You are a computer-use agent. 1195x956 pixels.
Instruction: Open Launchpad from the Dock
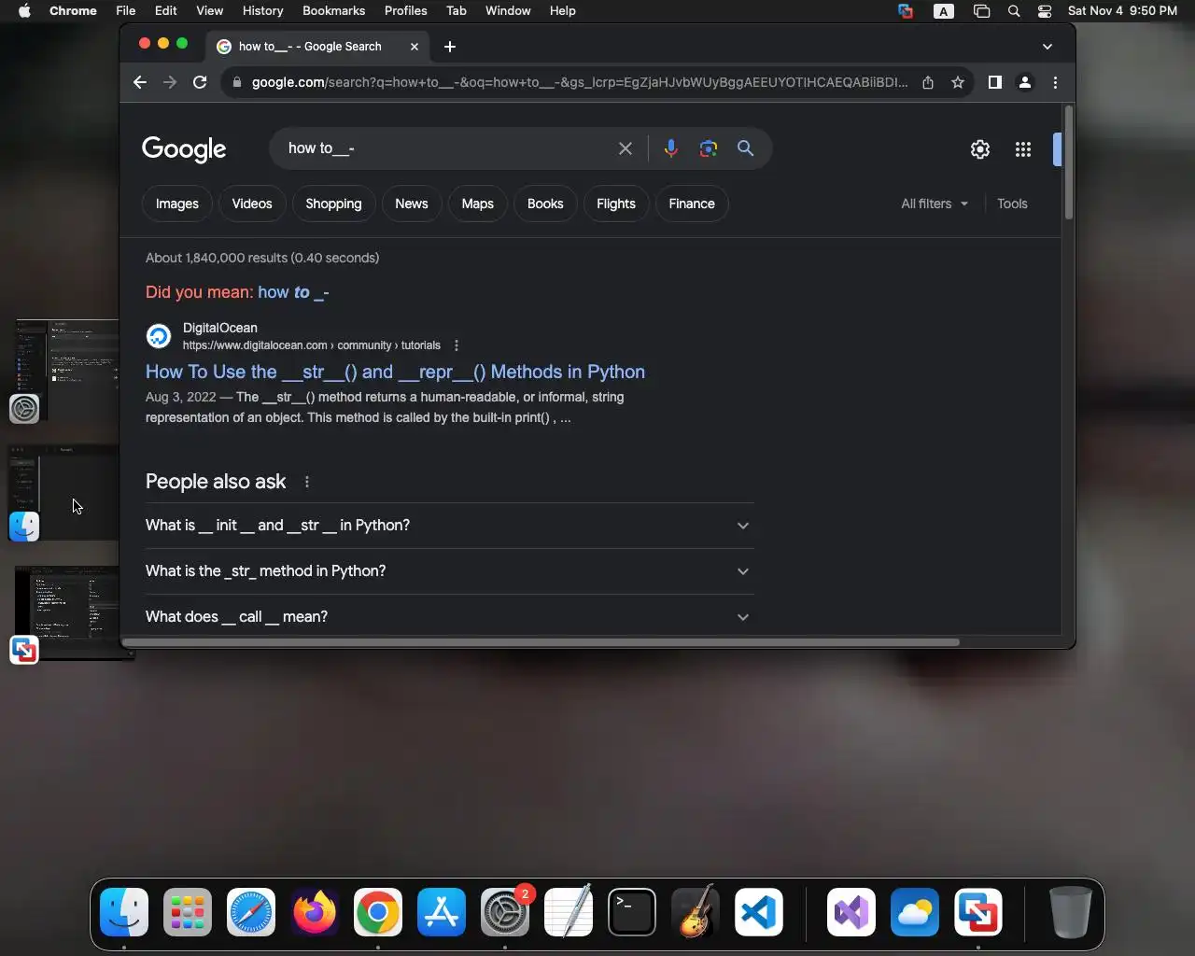pyautogui.click(x=188, y=912)
